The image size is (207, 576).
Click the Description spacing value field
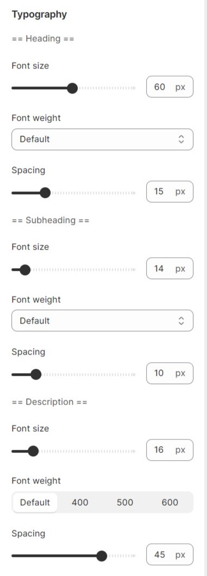click(x=170, y=554)
